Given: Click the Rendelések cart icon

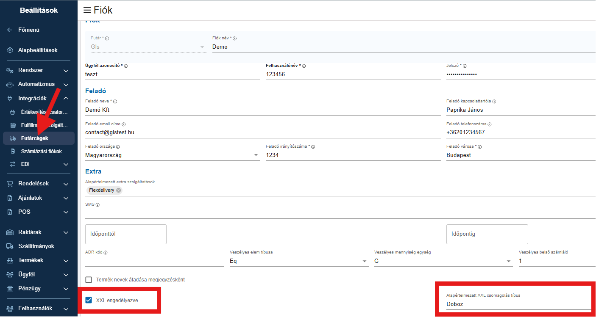Looking at the screenshot, I should pyautogui.click(x=10, y=184).
